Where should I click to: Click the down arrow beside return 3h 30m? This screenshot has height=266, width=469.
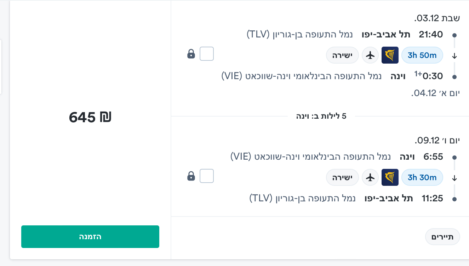pos(455,178)
